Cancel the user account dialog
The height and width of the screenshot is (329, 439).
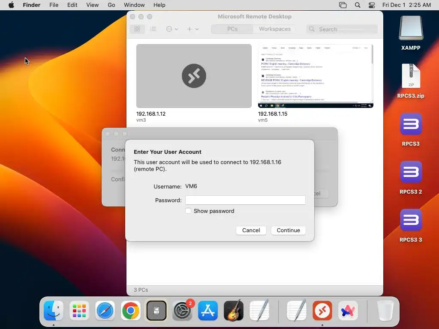pyautogui.click(x=251, y=230)
